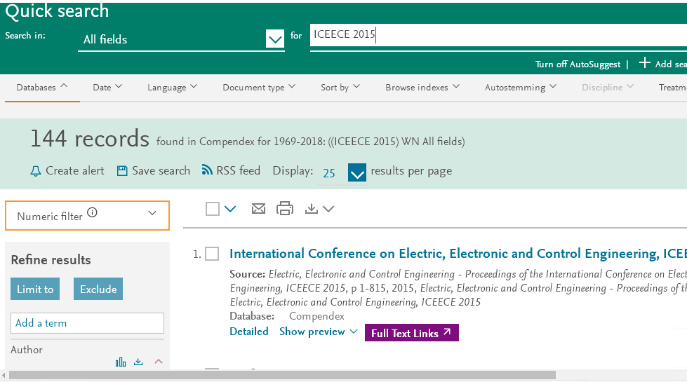Viewport: 687px width, 382px height.
Task: Click the Limit to button
Action: coord(35,289)
